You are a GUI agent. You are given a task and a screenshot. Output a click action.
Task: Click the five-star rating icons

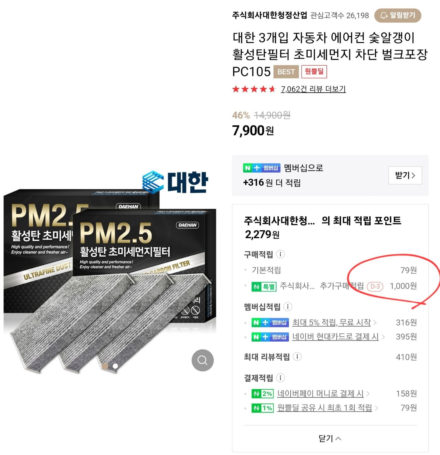tap(254, 89)
